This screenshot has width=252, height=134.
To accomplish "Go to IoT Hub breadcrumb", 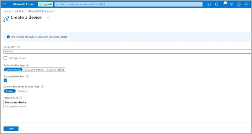I will tap(19, 11).
